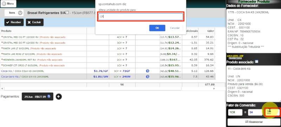
Task: Click the help icon on 21/Jun payment
Action: click(49, 97)
